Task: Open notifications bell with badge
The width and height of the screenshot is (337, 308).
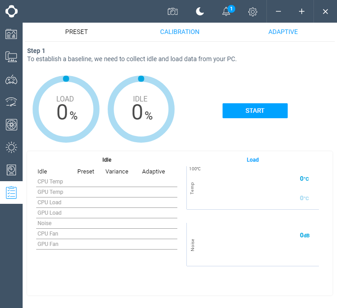Action: click(x=227, y=11)
